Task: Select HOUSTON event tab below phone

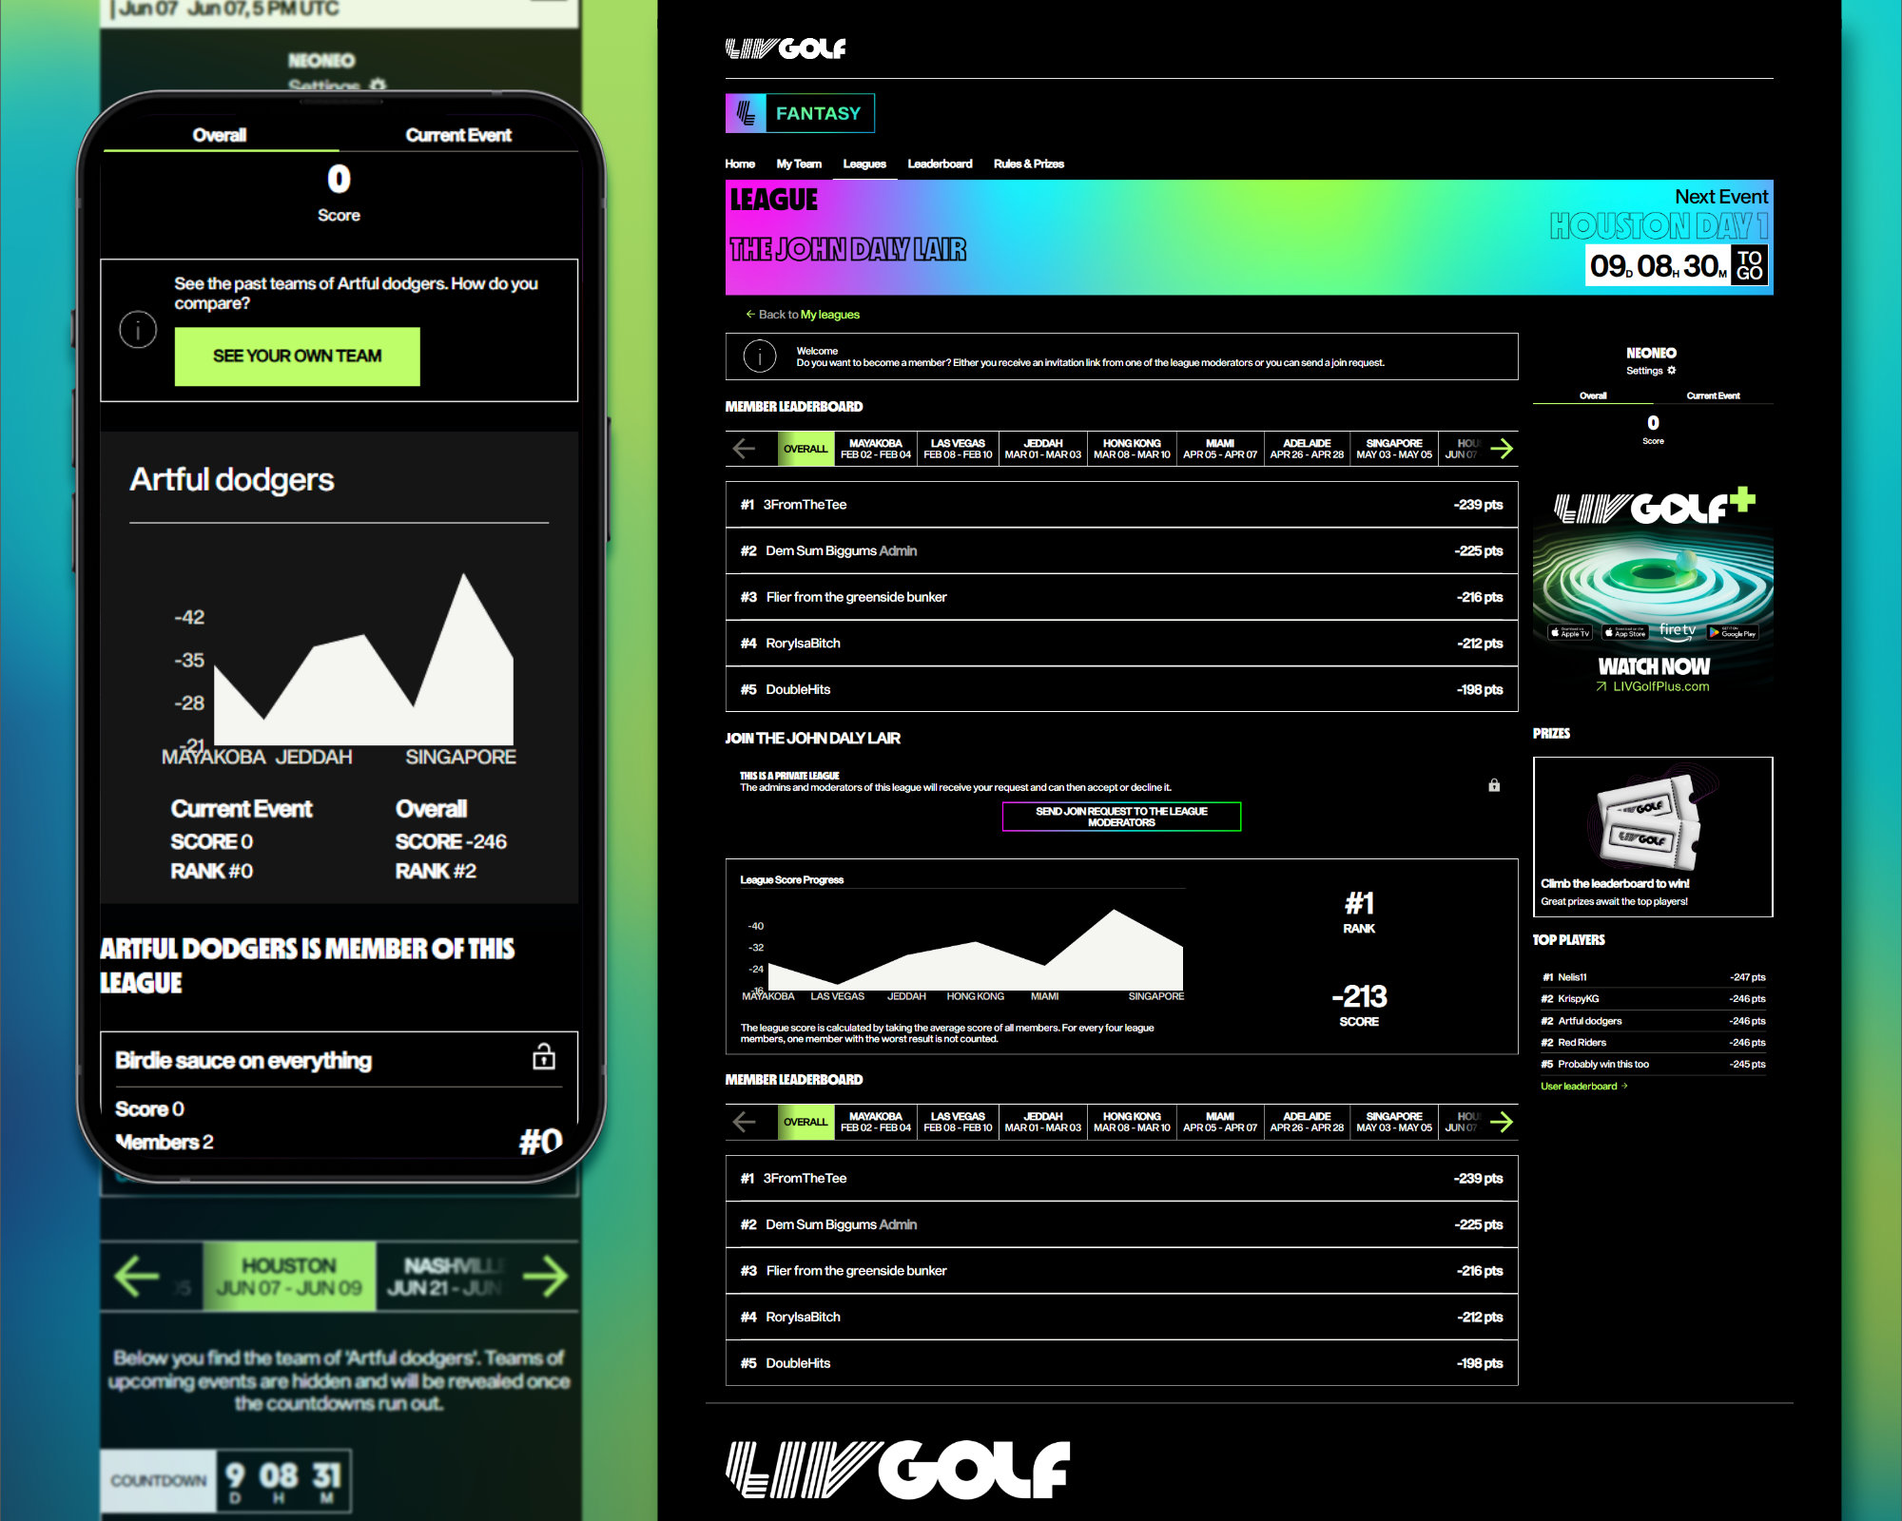Action: pos(289,1276)
